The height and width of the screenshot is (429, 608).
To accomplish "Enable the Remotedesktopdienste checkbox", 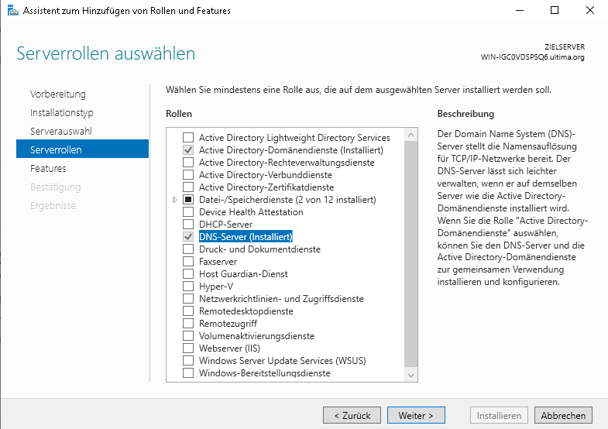I will [188, 311].
